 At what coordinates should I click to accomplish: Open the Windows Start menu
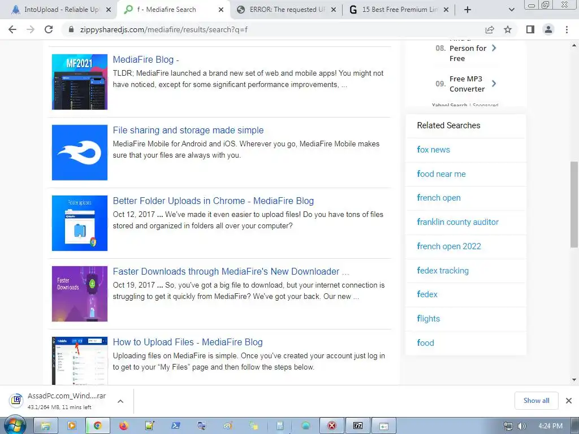click(x=15, y=426)
